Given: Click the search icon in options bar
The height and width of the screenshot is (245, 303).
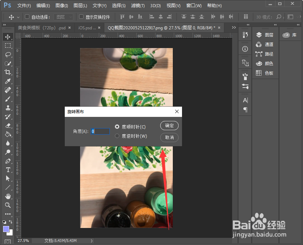Looking at the screenshot, I should (279, 17).
